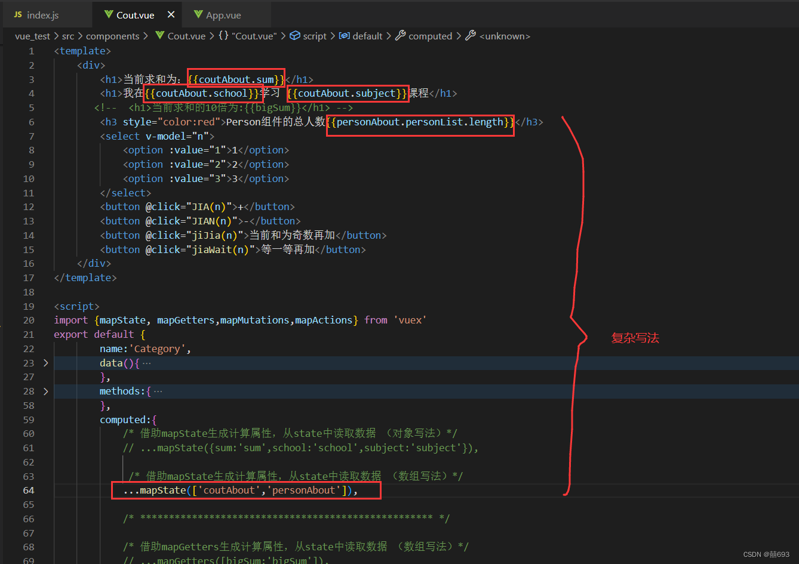Screen dimensions: 799x564
Task: Click the curly-braces icon before "Cout.vue" breadcrumb
Action: (x=223, y=36)
